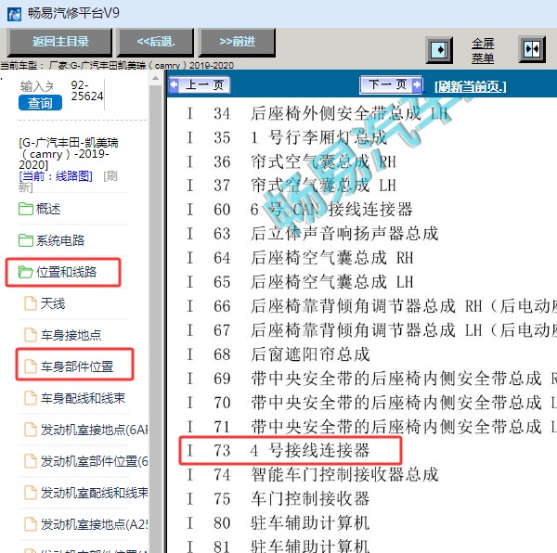Click the app logo icon in title bar

14,14
